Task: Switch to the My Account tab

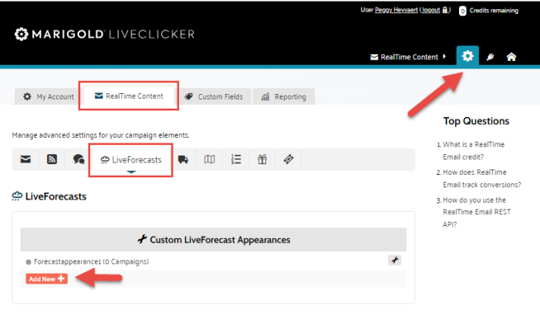Action: 48,96
